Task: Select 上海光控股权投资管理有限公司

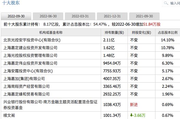Action: [30, 55]
